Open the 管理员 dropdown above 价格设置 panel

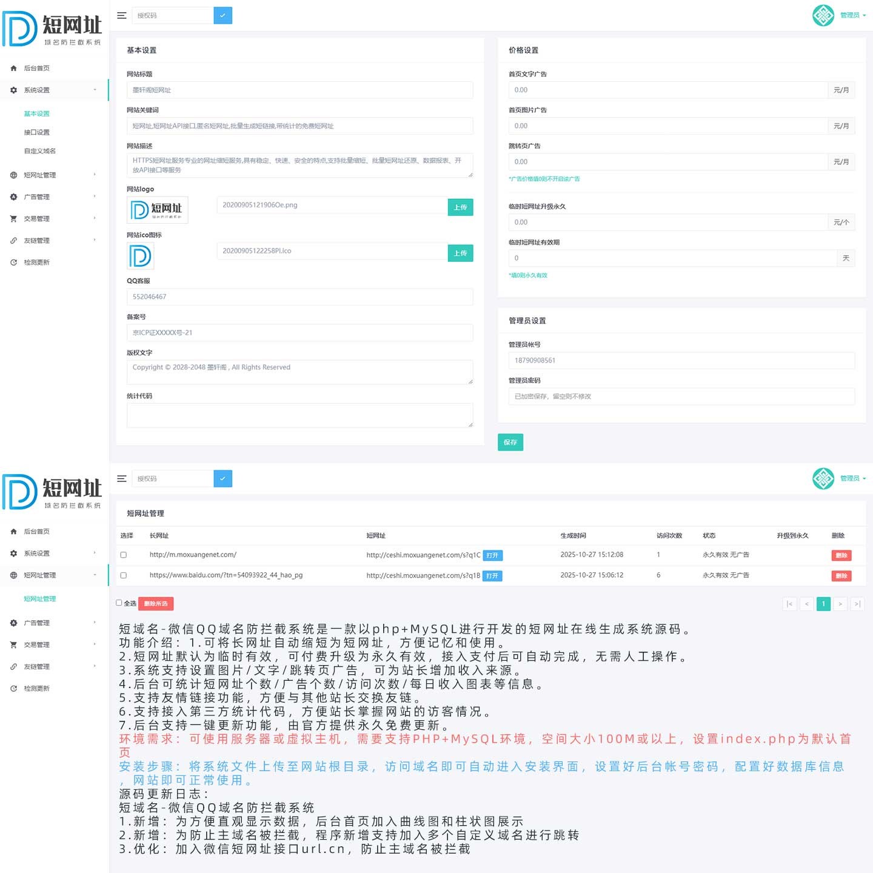[852, 16]
